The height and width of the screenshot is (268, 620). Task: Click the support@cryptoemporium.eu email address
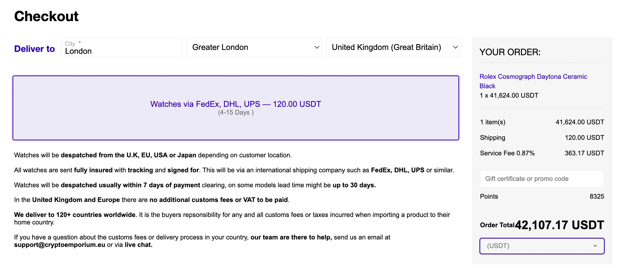60,245
